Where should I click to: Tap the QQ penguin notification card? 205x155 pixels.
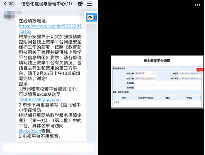pos(91,18)
